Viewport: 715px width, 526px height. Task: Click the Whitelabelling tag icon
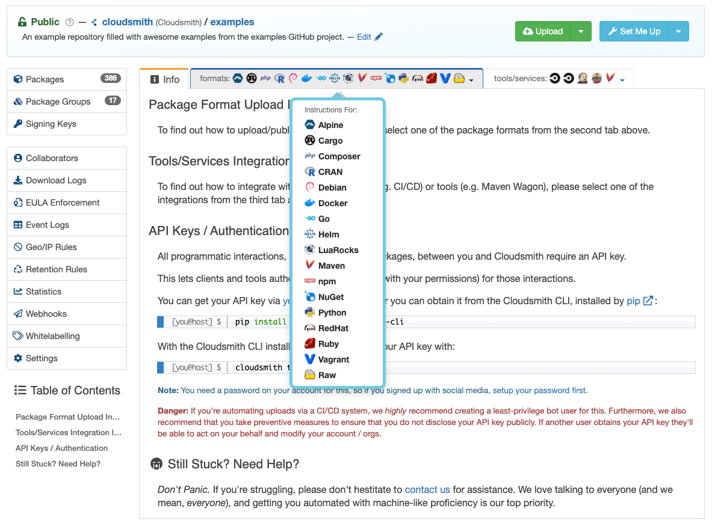pyautogui.click(x=18, y=335)
